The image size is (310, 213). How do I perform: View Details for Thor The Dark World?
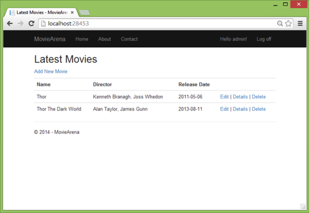click(240, 109)
